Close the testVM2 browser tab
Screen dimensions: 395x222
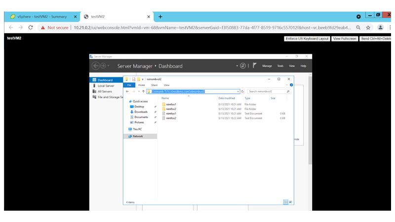pyautogui.click(x=149, y=17)
